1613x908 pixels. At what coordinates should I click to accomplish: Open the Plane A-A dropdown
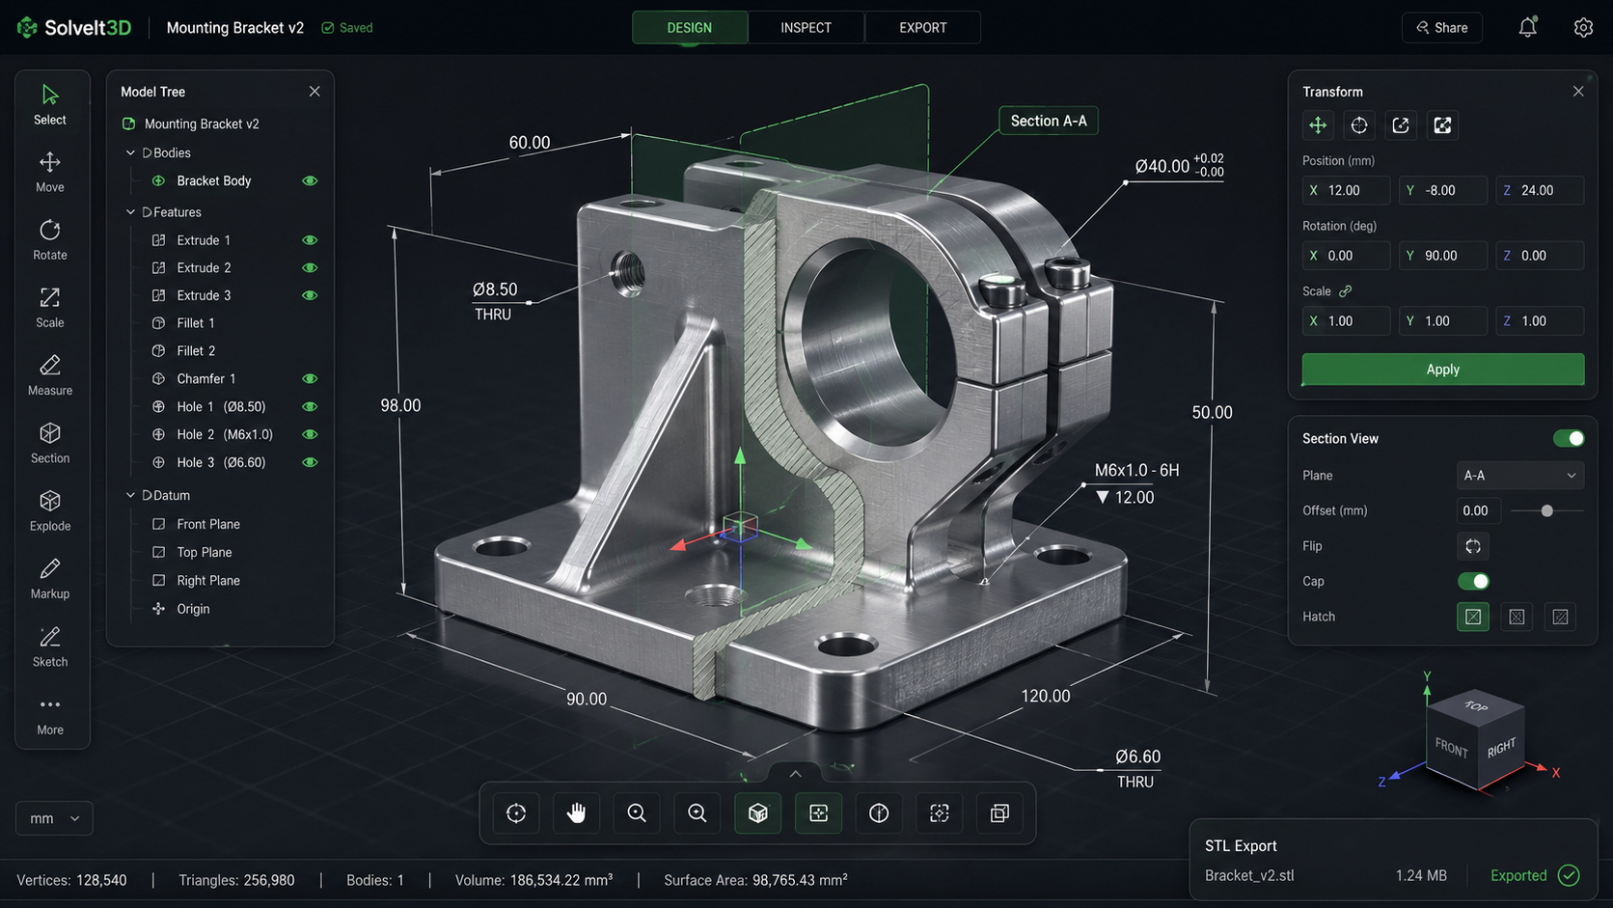1520,476
